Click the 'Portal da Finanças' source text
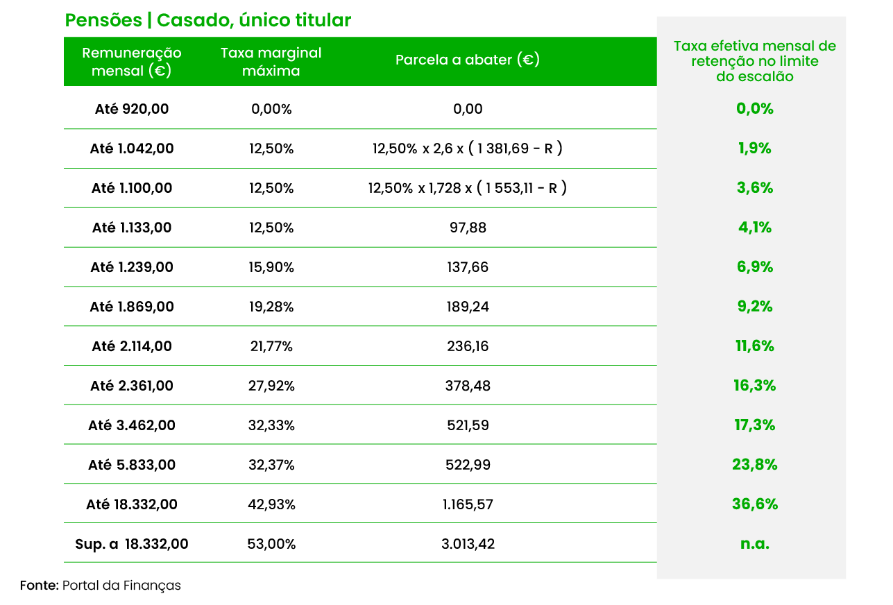The height and width of the screenshot is (605, 893). coord(121,586)
